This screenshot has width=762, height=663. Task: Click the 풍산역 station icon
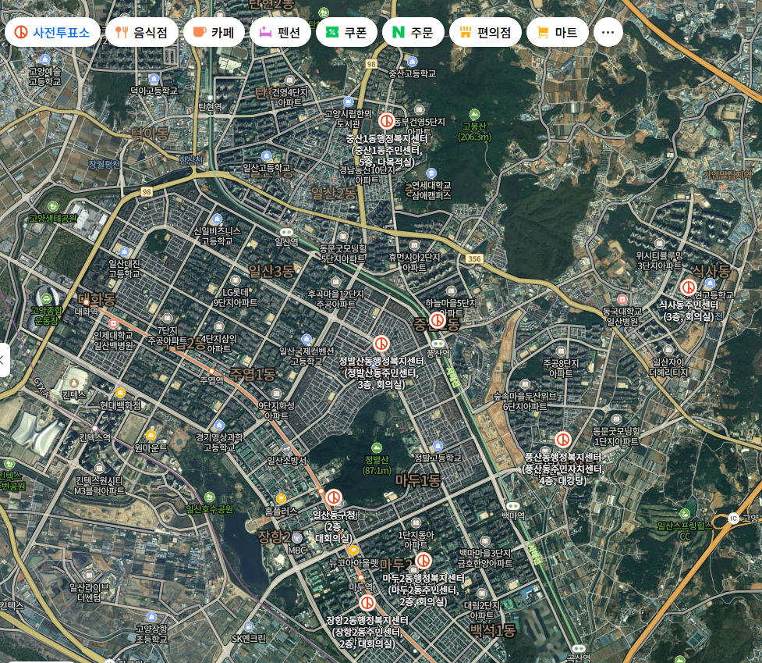(x=438, y=344)
